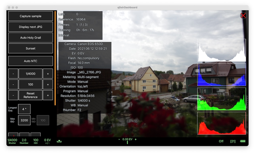The height and width of the screenshot is (154, 255).
Task: Increase ISO 100 with plus button
Action: (x=48, y=84)
